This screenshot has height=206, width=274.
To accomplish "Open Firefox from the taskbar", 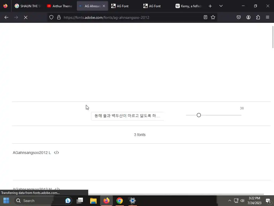I will coord(106,201).
